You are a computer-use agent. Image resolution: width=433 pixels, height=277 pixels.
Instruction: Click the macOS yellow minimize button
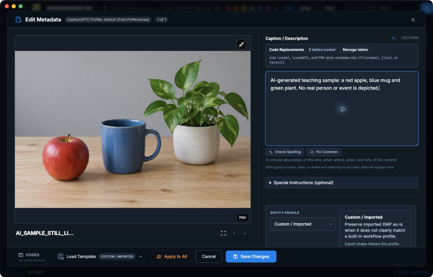tap(13, 6)
